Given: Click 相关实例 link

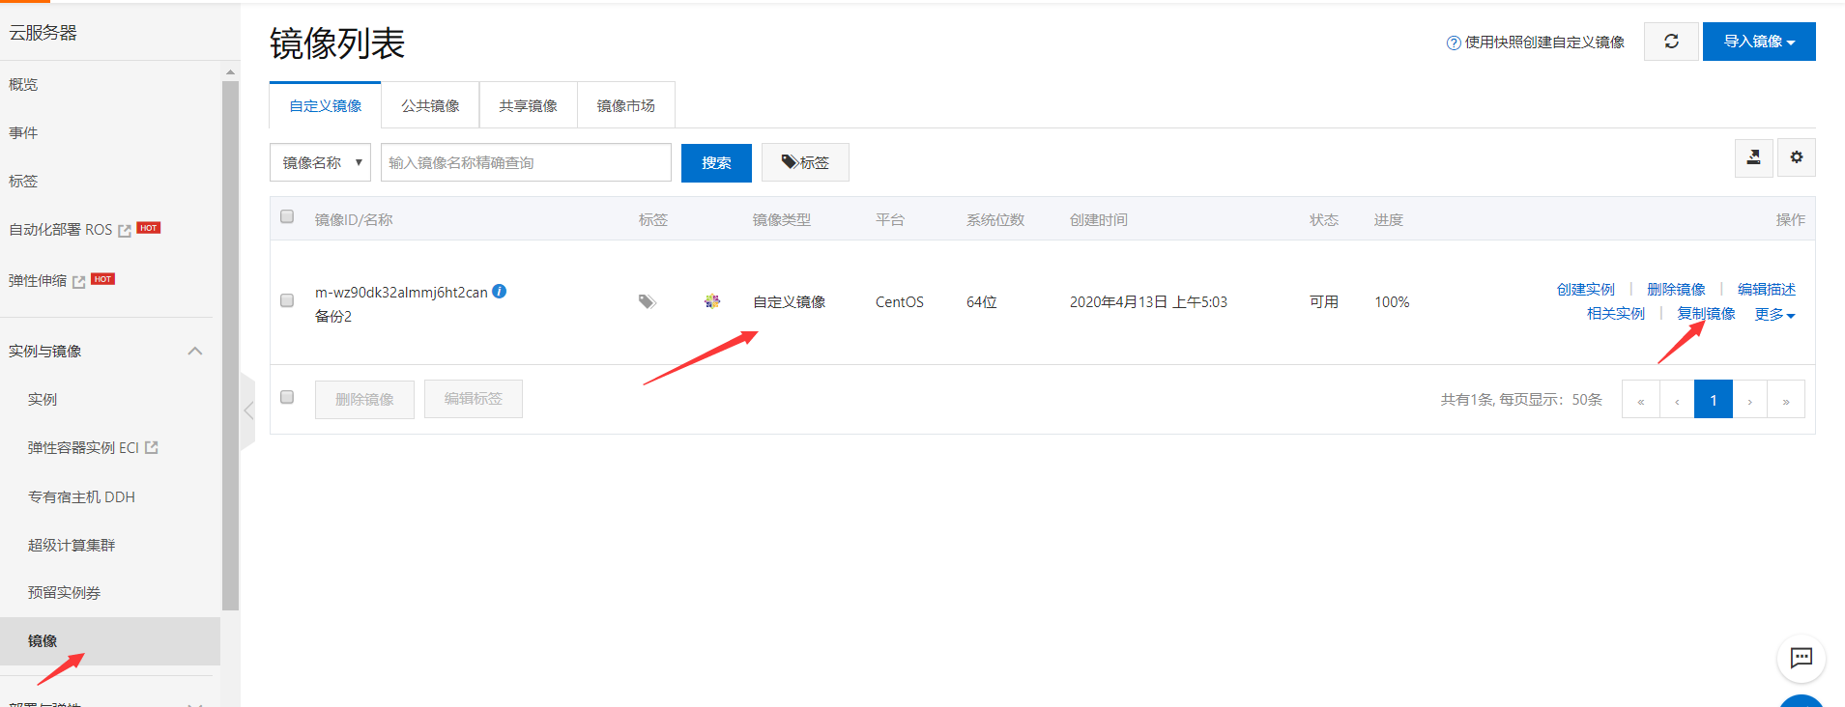Looking at the screenshot, I should (x=1616, y=313).
